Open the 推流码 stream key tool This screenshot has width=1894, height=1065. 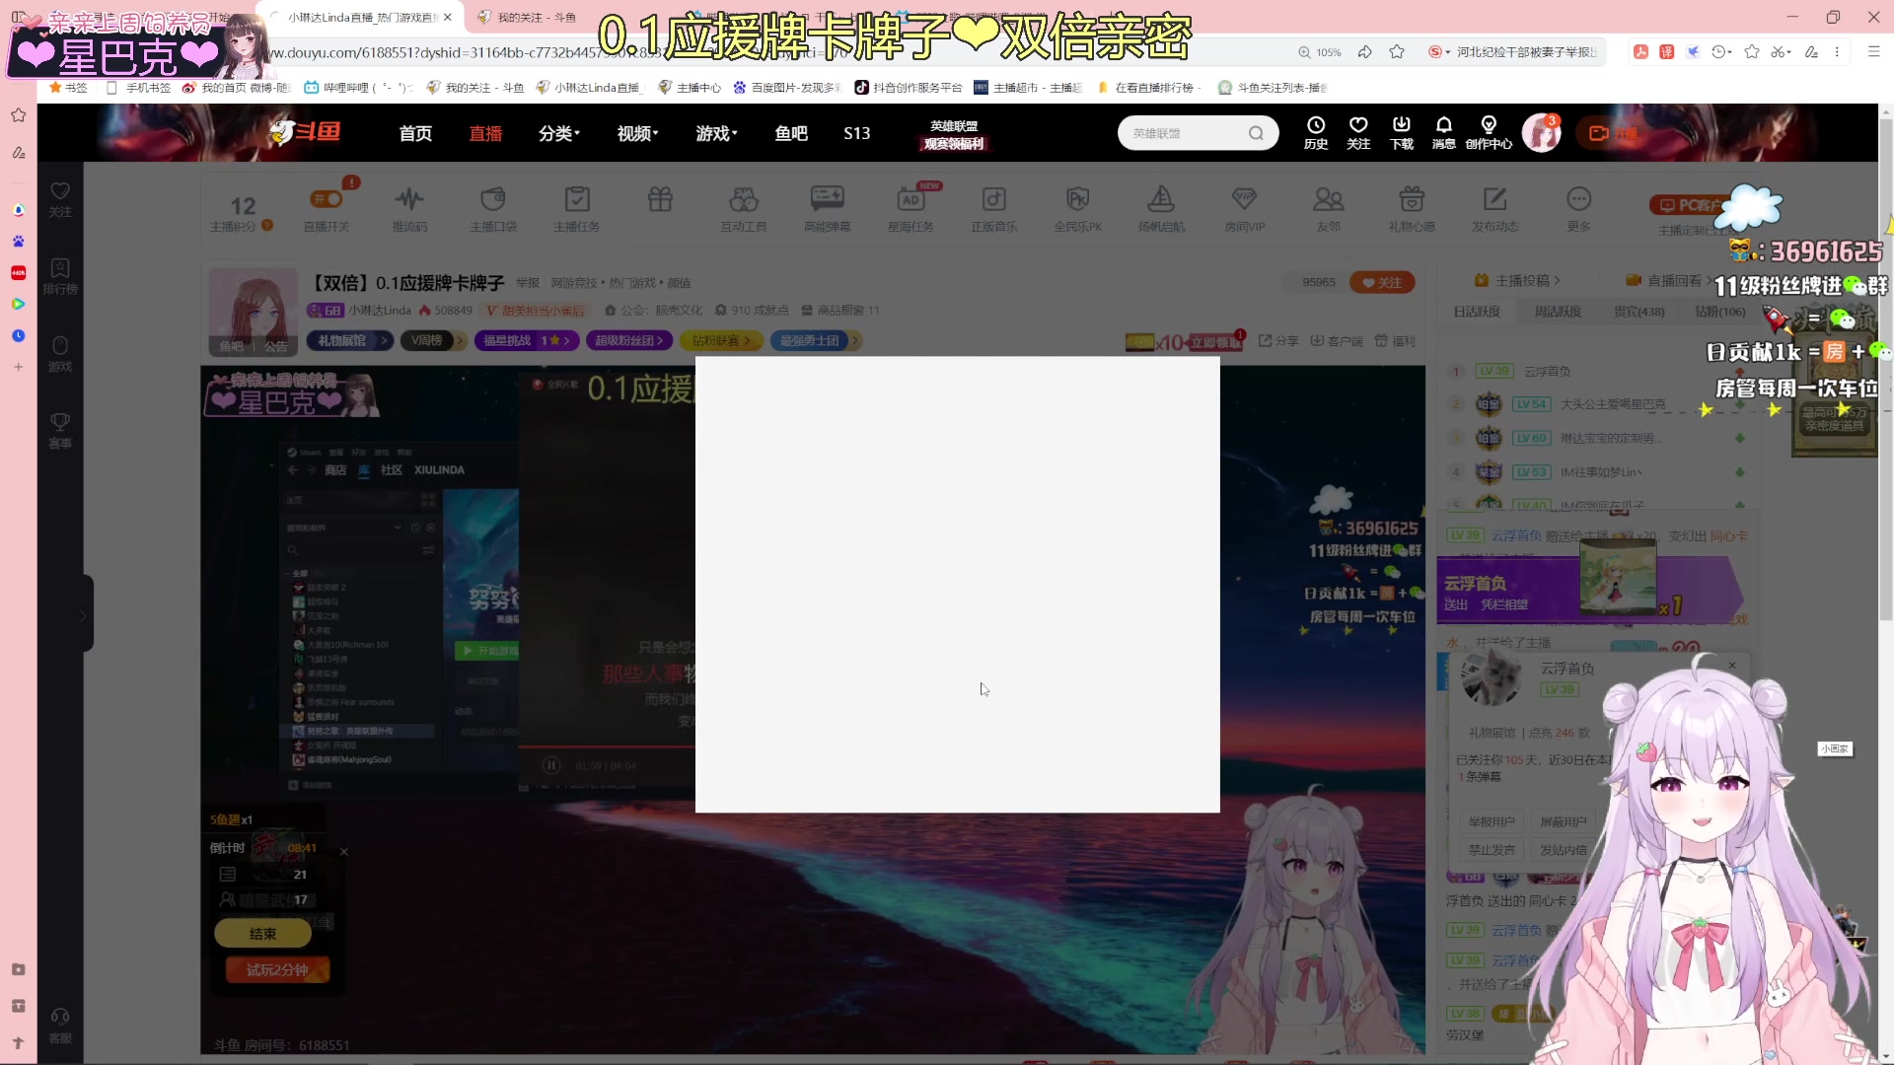pos(409,209)
